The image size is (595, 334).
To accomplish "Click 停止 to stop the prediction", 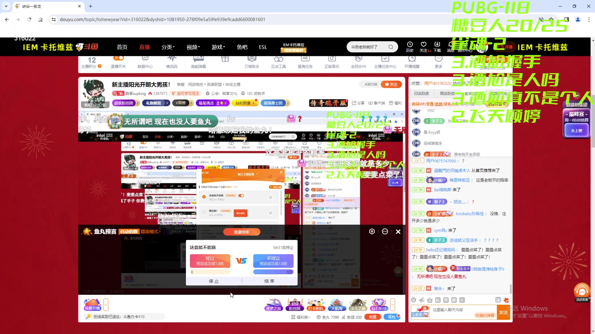I will tap(214, 281).
